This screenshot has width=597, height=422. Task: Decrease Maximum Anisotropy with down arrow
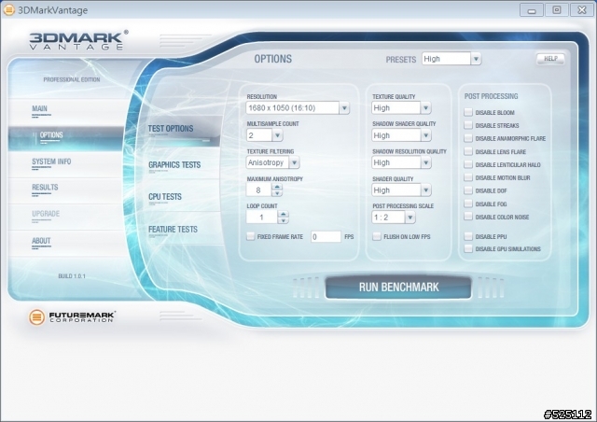click(277, 193)
